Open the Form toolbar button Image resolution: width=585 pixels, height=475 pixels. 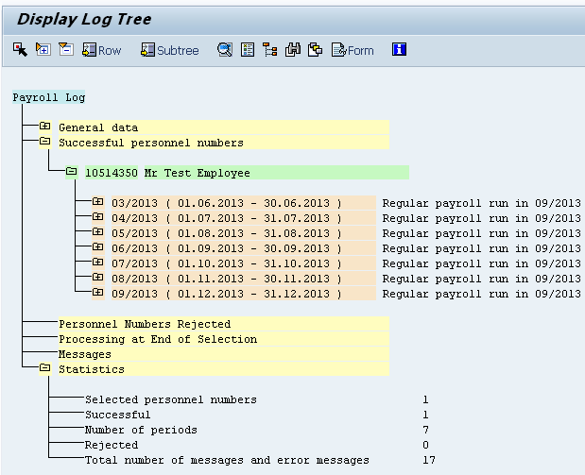pyautogui.click(x=353, y=50)
